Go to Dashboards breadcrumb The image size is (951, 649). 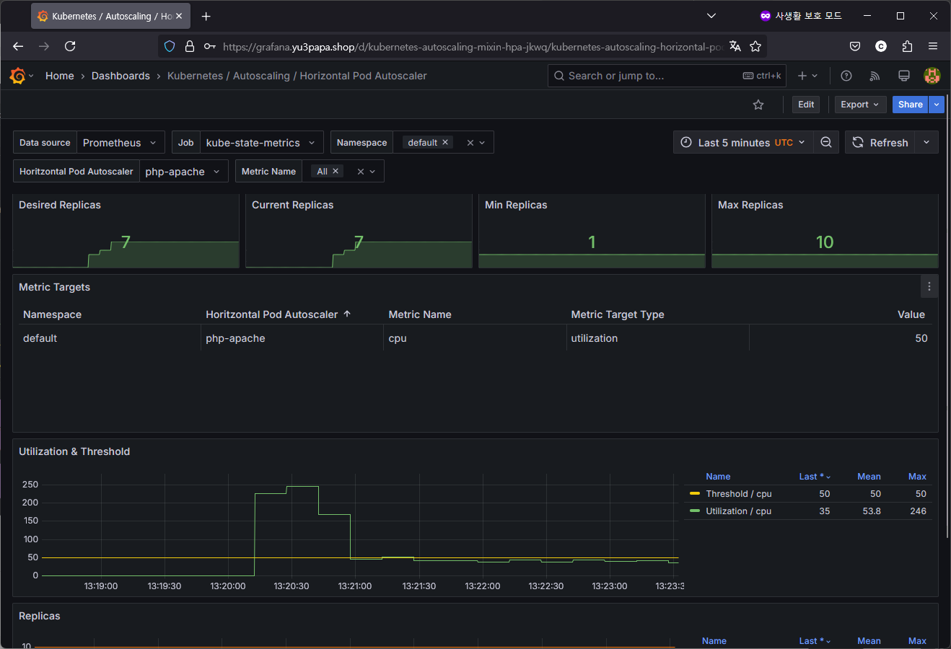pyautogui.click(x=120, y=76)
